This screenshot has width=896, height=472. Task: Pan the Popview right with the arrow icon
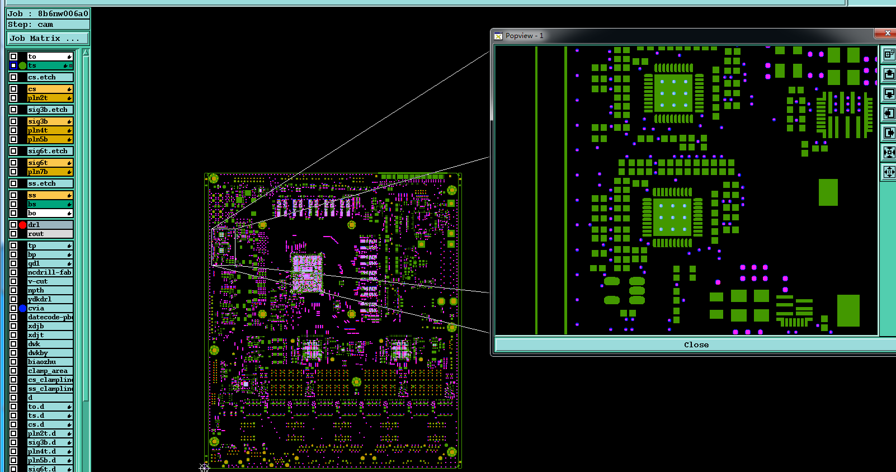889,133
